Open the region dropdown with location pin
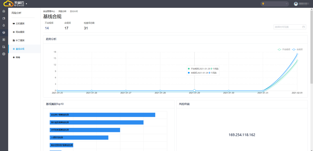 pos(275,4)
